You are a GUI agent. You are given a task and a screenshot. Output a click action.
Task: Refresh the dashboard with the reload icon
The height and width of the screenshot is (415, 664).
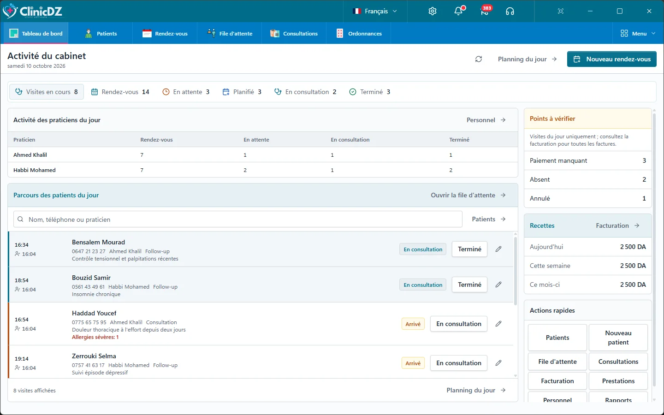pyautogui.click(x=479, y=59)
